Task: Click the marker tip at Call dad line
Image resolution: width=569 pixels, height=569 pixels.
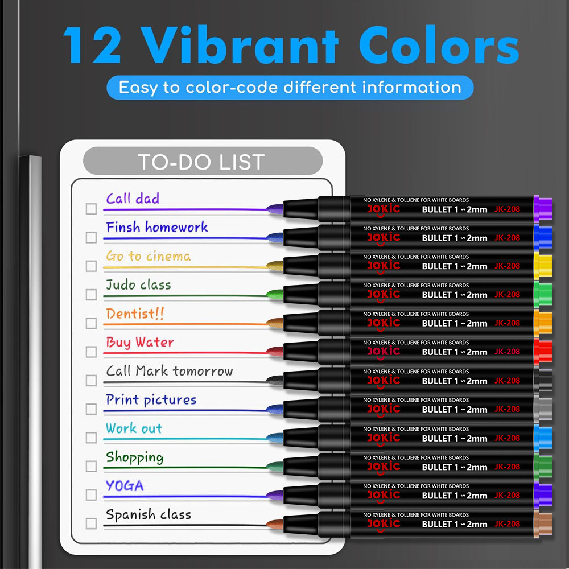Action: click(275, 209)
